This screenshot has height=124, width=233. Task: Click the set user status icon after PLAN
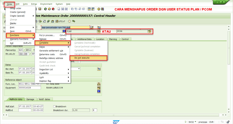pyautogui.click(x=99, y=31)
